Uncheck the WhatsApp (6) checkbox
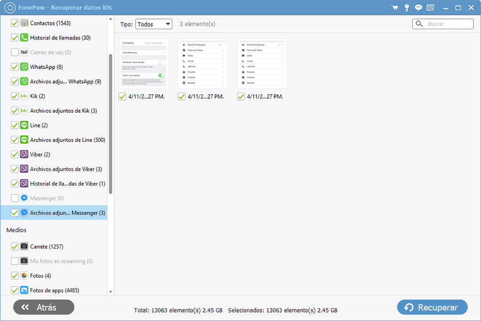 point(15,67)
